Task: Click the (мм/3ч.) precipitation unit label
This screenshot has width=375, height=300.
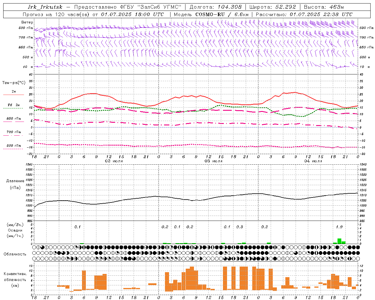Action: coord(15,225)
